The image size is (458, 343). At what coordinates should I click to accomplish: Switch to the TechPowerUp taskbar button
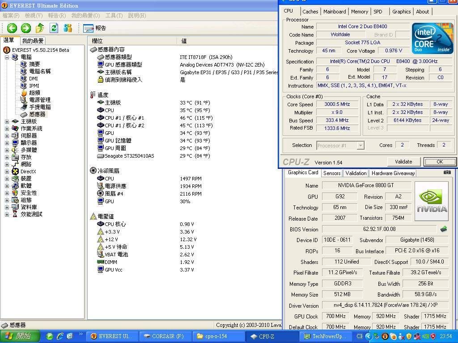click(326, 336)
